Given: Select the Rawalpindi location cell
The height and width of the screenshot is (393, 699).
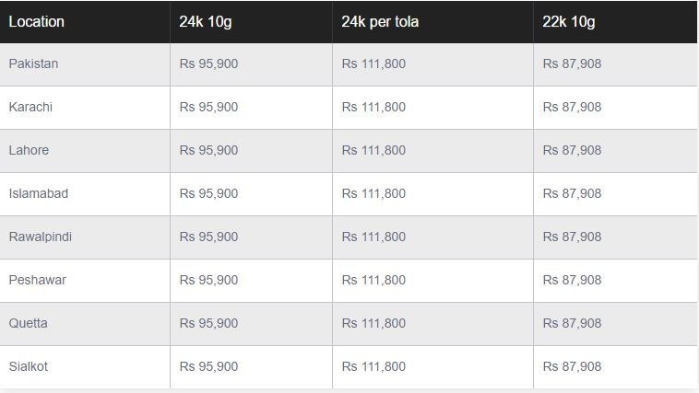Looking at the screenshot, I should click(40, 237).
